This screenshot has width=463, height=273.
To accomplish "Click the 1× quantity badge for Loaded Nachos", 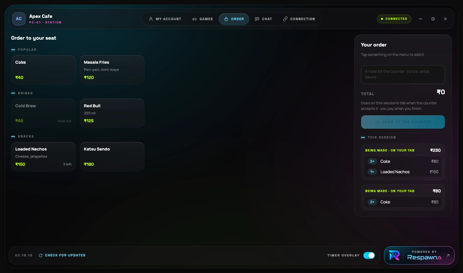I will (372, 172).
